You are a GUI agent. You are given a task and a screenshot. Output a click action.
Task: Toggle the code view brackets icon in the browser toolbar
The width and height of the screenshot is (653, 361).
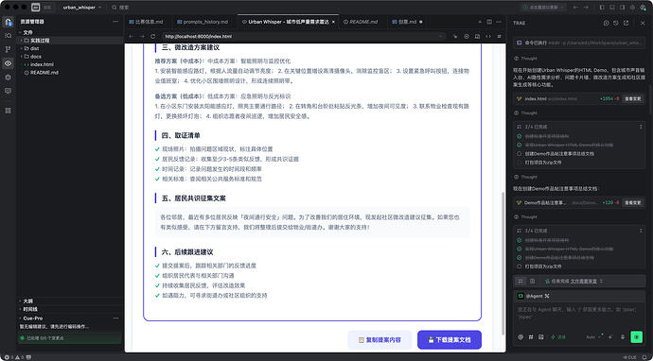coord(488,36)
